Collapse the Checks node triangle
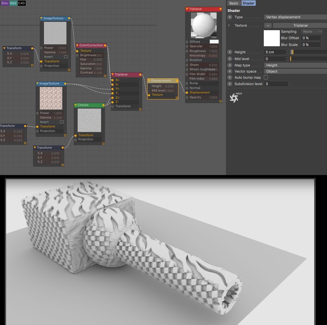 (75, 105)
